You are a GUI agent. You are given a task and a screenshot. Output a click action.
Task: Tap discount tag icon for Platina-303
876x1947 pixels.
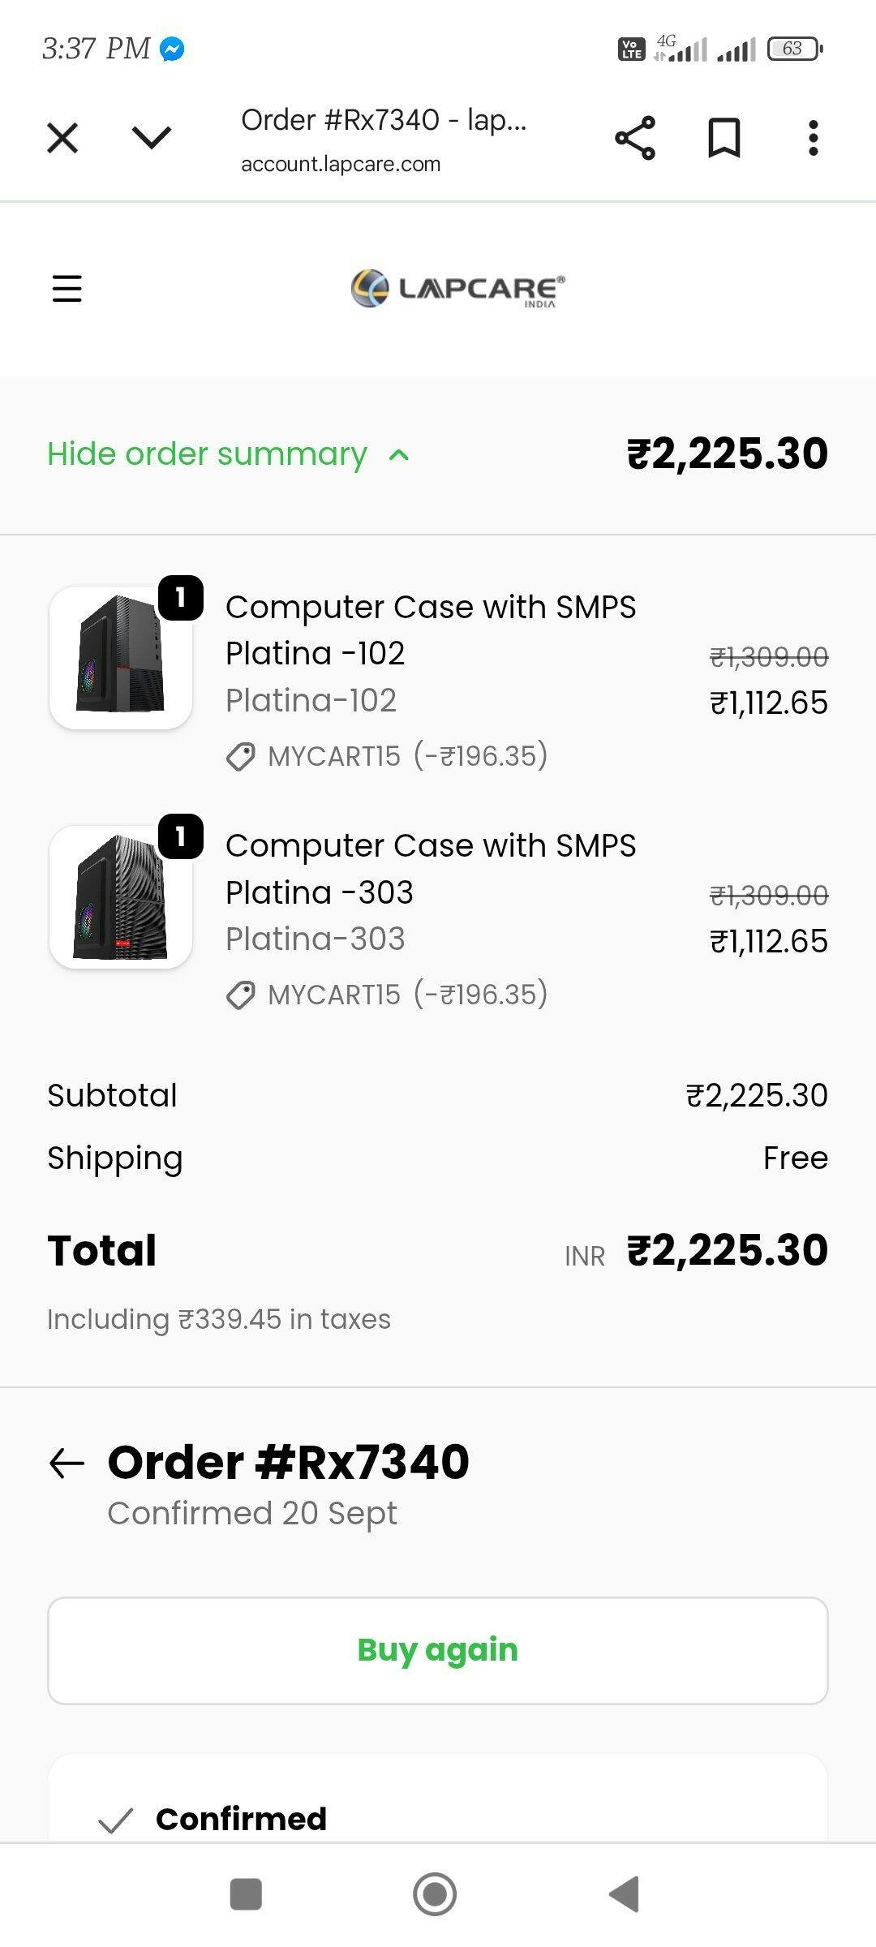[241, 995]
